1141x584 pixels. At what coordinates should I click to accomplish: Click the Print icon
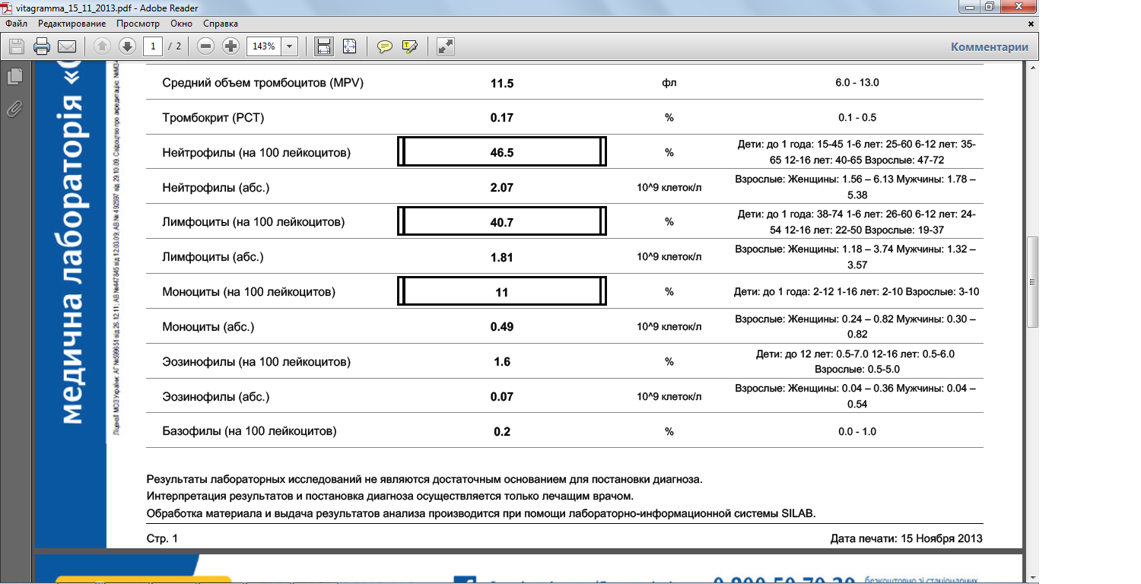pos(42,46)
